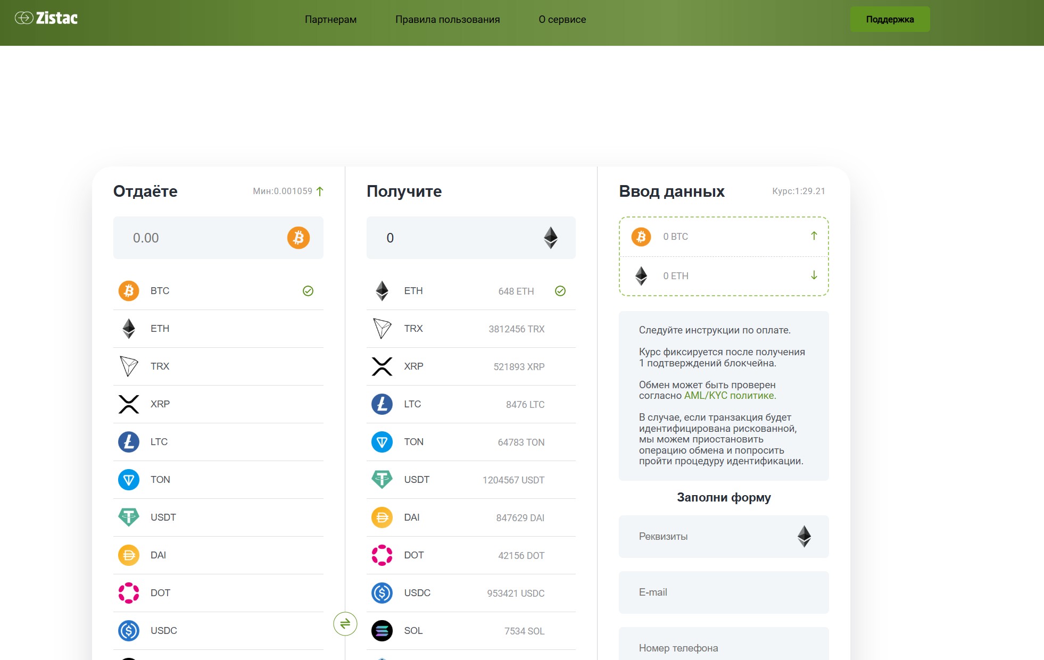Click the Zistac logo in the header
This screenshot has width=1044, height=660.
pyautogui.click(x=47, y=18)
